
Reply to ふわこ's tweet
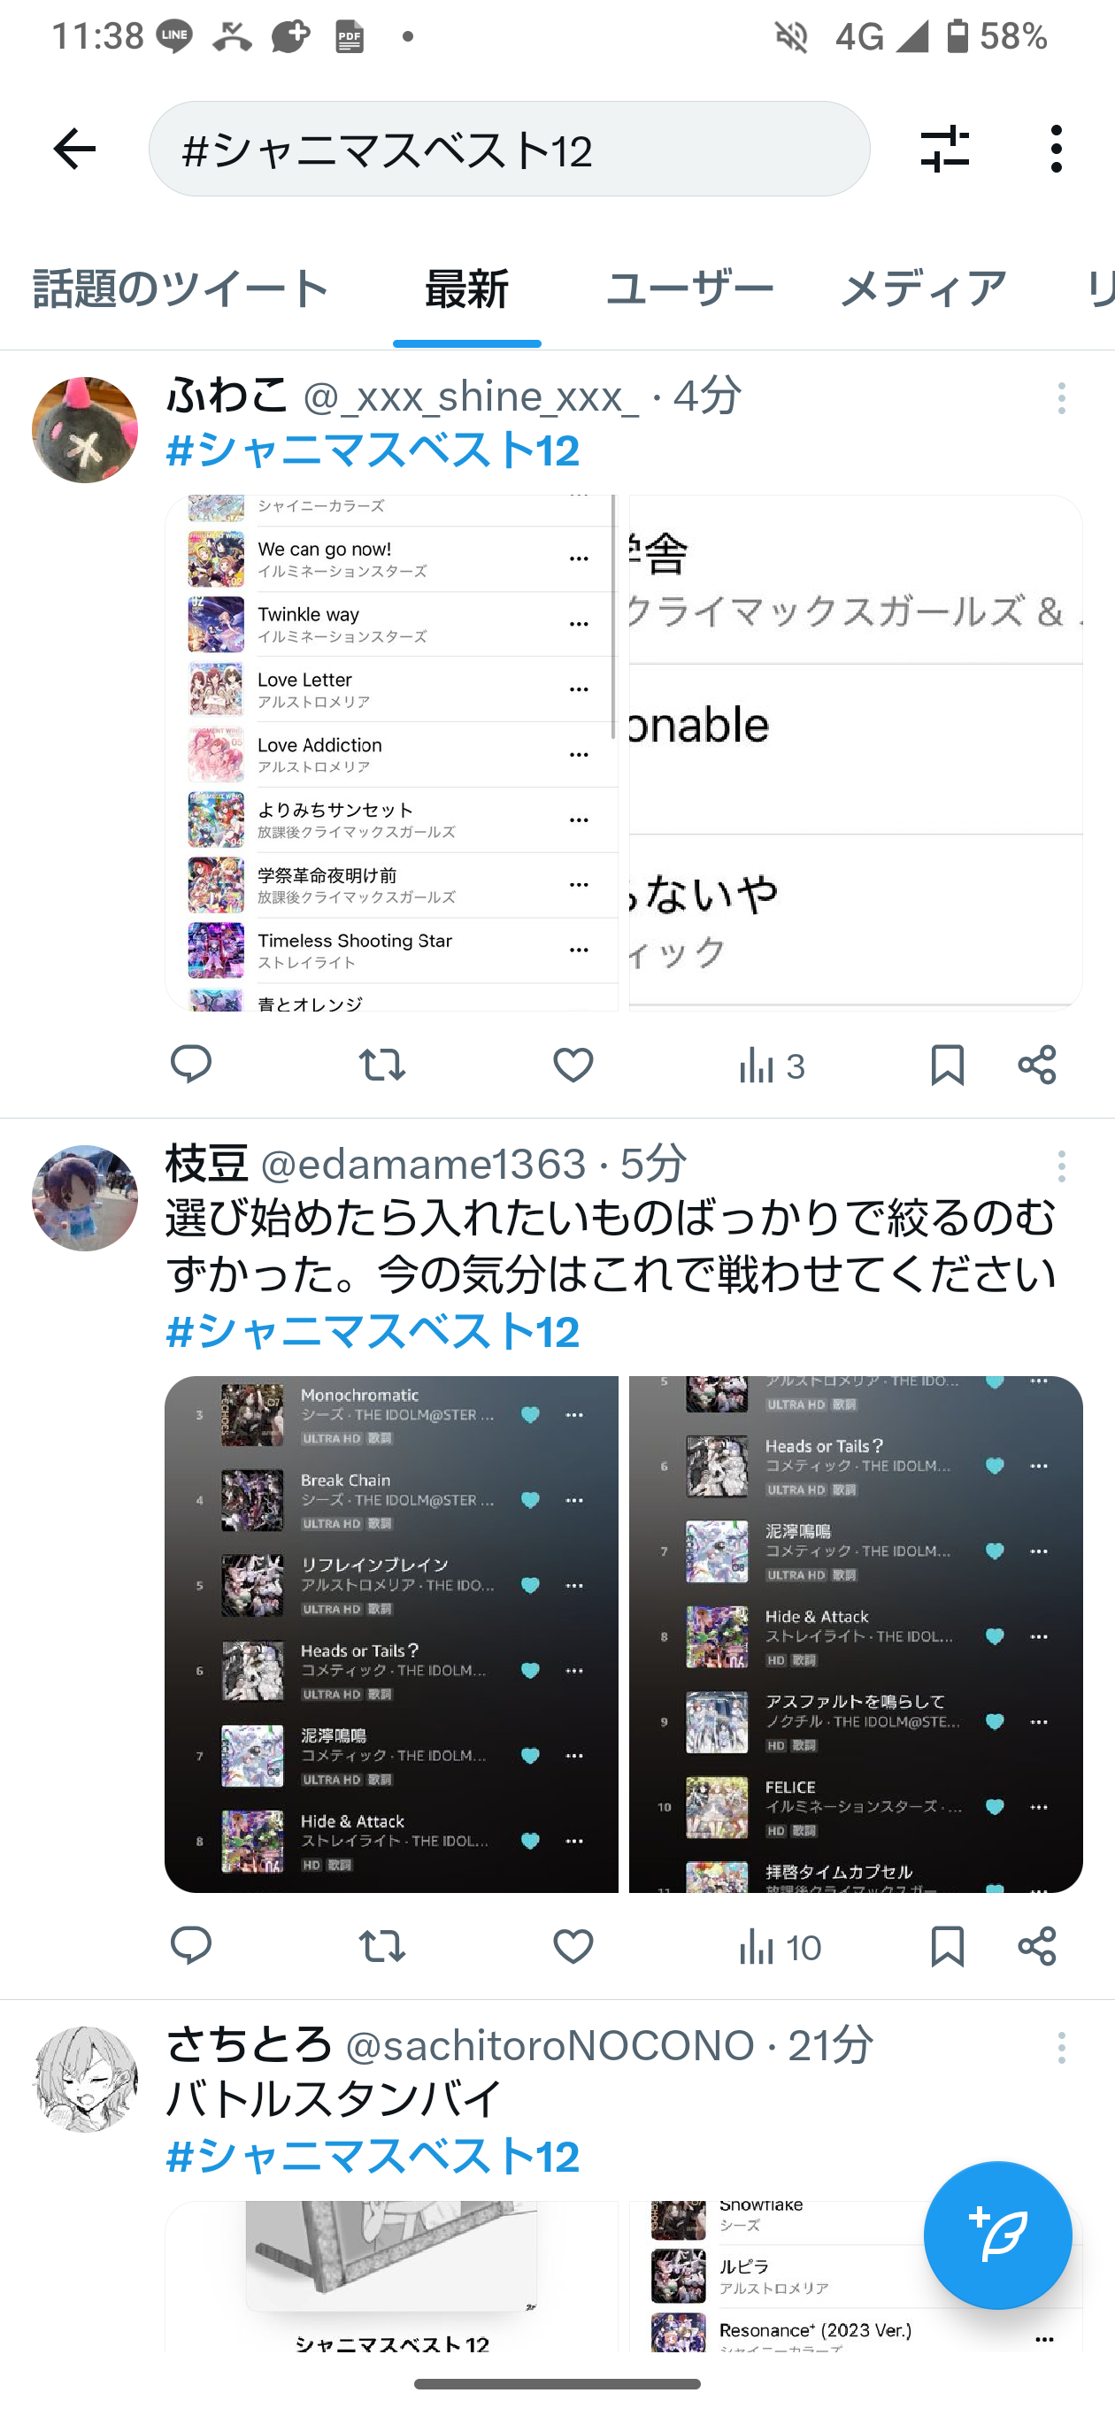190,1066
